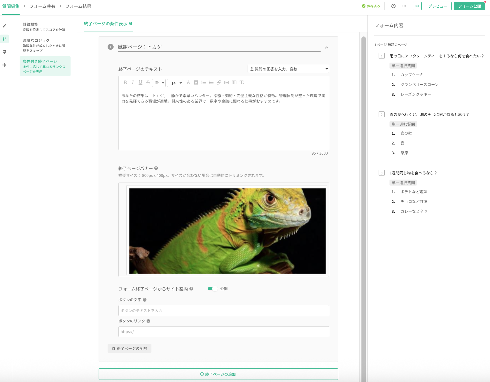
Task: Open the design paint roller sidebar icon
Action: click(x=4, y=52)
